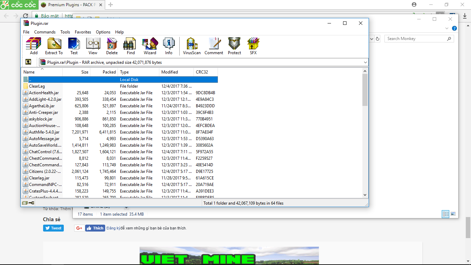Open the Help menu in WinRAR
This screenshot has height=265, width=471.
point(119,32)
